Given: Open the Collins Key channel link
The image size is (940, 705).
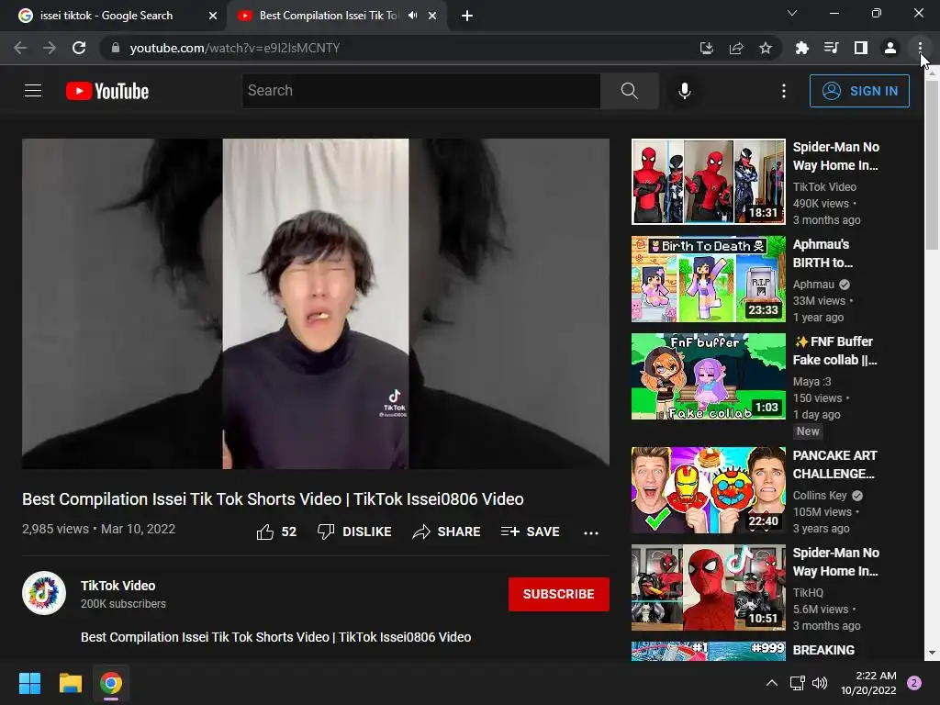Looking at the screenshot, I should [820, 495].
